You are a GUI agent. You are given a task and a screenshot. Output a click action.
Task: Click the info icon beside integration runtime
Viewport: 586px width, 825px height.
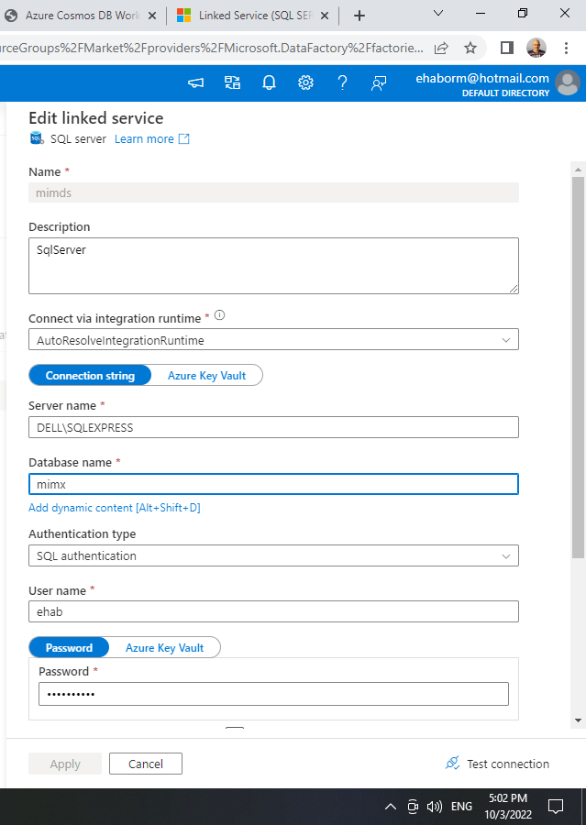(219, 315)
